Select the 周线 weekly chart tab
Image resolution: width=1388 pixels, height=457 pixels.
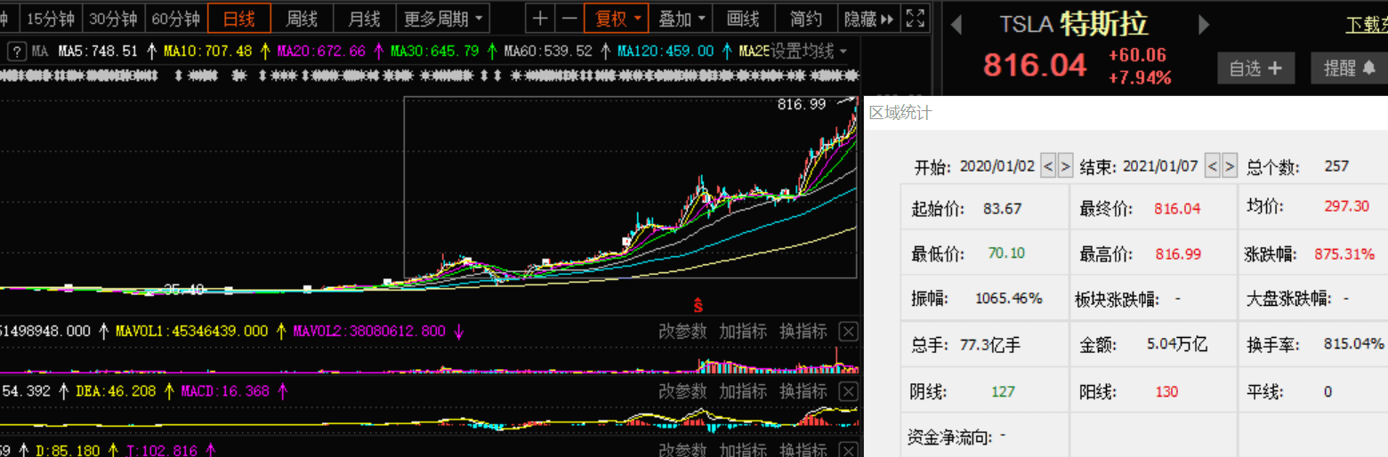click(303, 18)
